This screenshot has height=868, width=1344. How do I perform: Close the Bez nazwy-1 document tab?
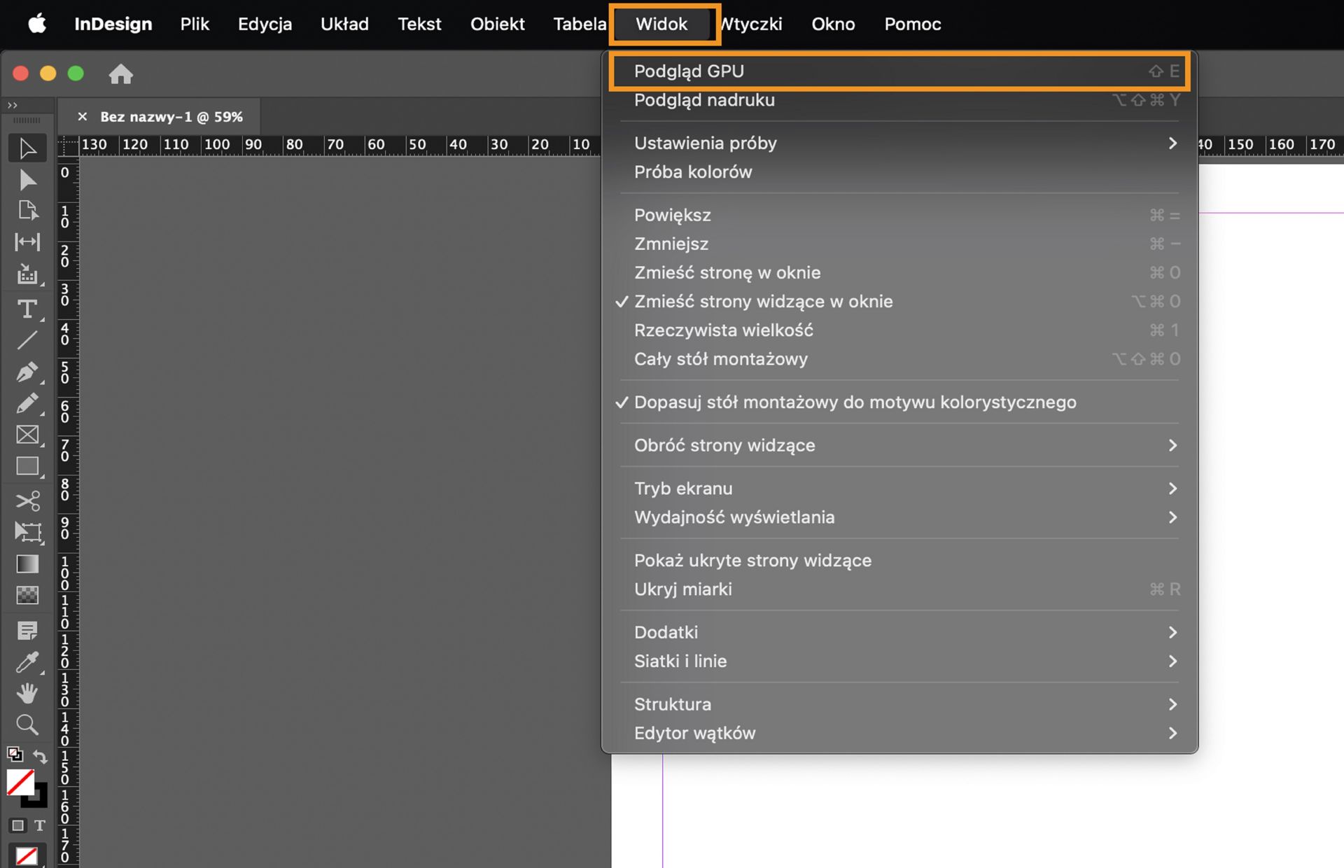(83, 117)
